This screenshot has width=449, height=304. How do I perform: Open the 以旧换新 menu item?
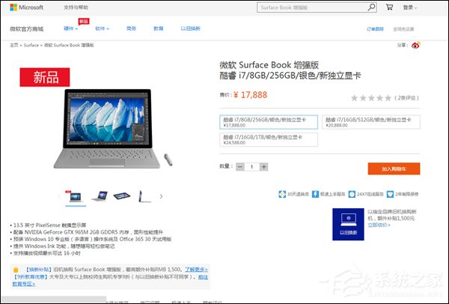(x=190, y=28)
